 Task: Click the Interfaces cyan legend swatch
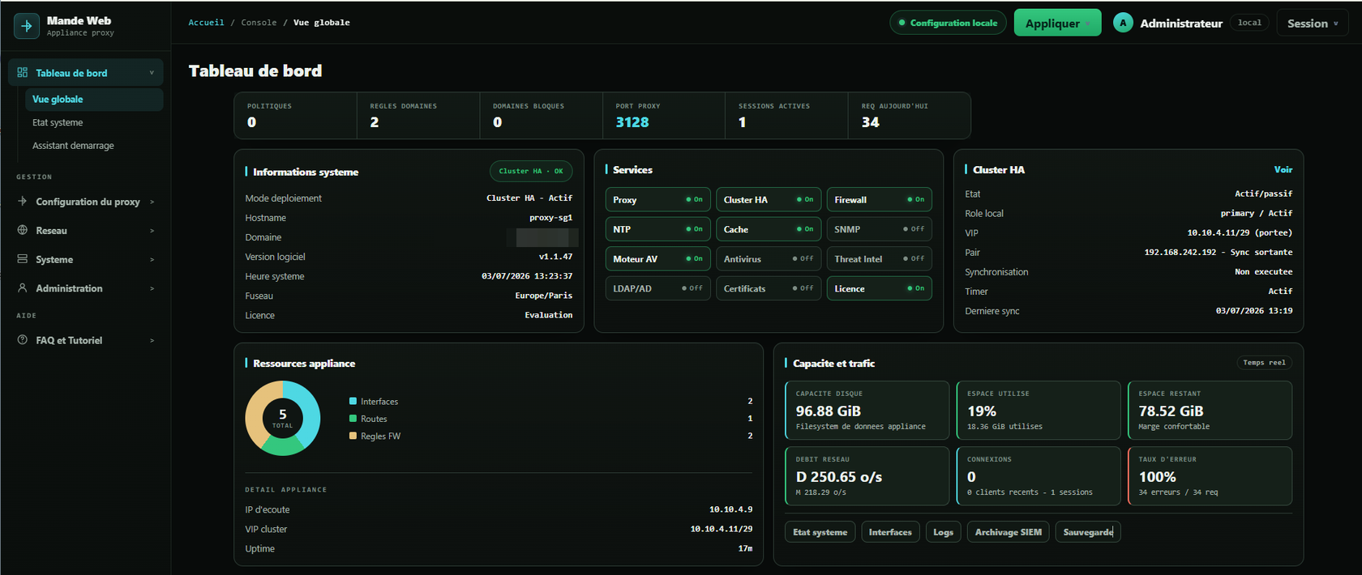[353, 401]
